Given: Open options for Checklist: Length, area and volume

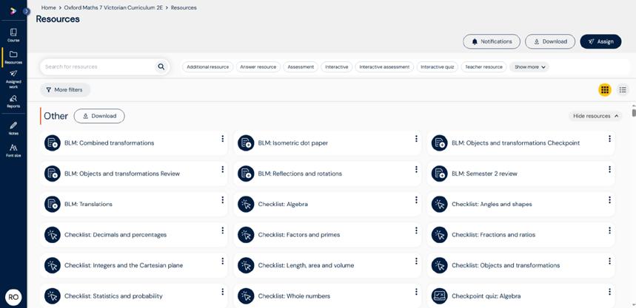Looking at the screenshot, I should pyautogui.click(x=416, y=261).
